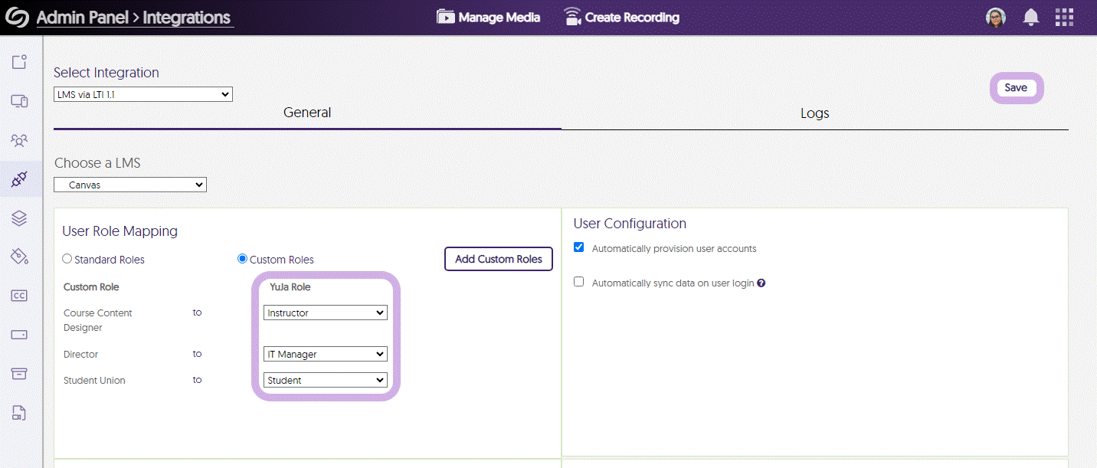The image size is (1097, 468).
Task: Expand the Choose a LMS Canvas dropdown
Action: pyautogui.click(x=130, y=185)
